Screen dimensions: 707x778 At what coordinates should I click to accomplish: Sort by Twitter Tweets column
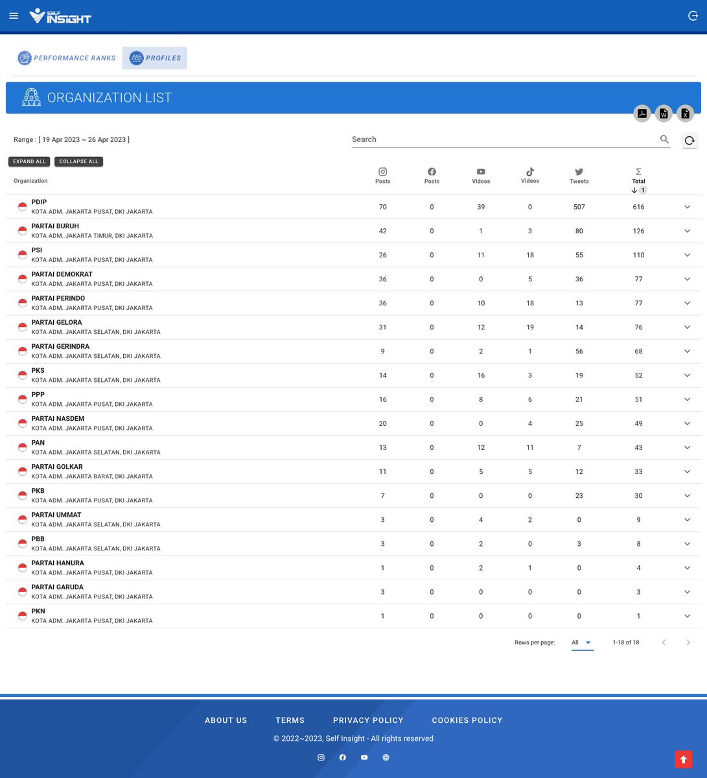[x=579, y=176]
